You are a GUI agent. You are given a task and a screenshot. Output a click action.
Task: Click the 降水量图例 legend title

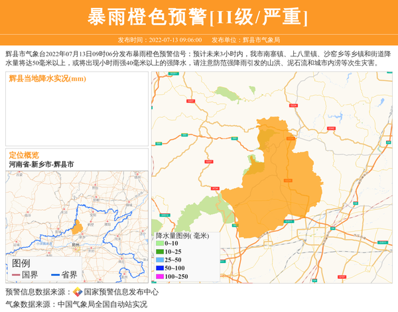(182, 235)
